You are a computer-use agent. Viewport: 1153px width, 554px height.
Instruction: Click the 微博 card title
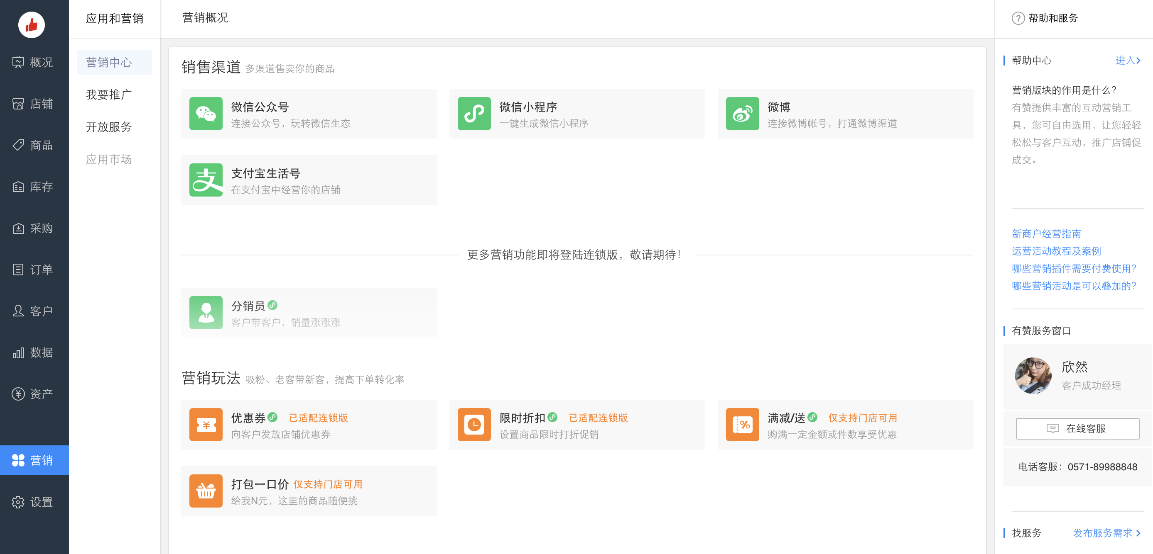[x=779, y=107]
